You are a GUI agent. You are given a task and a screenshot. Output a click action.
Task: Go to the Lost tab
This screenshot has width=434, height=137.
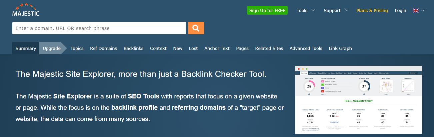click(193, 48)
